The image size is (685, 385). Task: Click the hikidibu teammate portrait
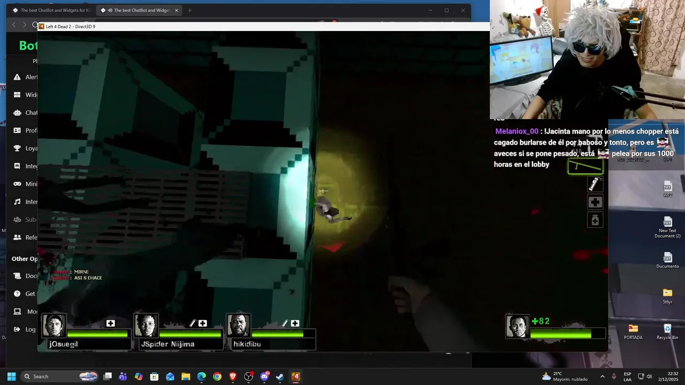[x=238, y=326]
